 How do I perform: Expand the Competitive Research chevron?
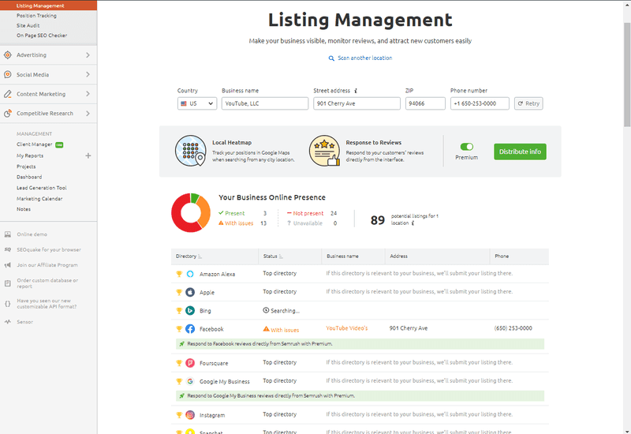point(88,114)
